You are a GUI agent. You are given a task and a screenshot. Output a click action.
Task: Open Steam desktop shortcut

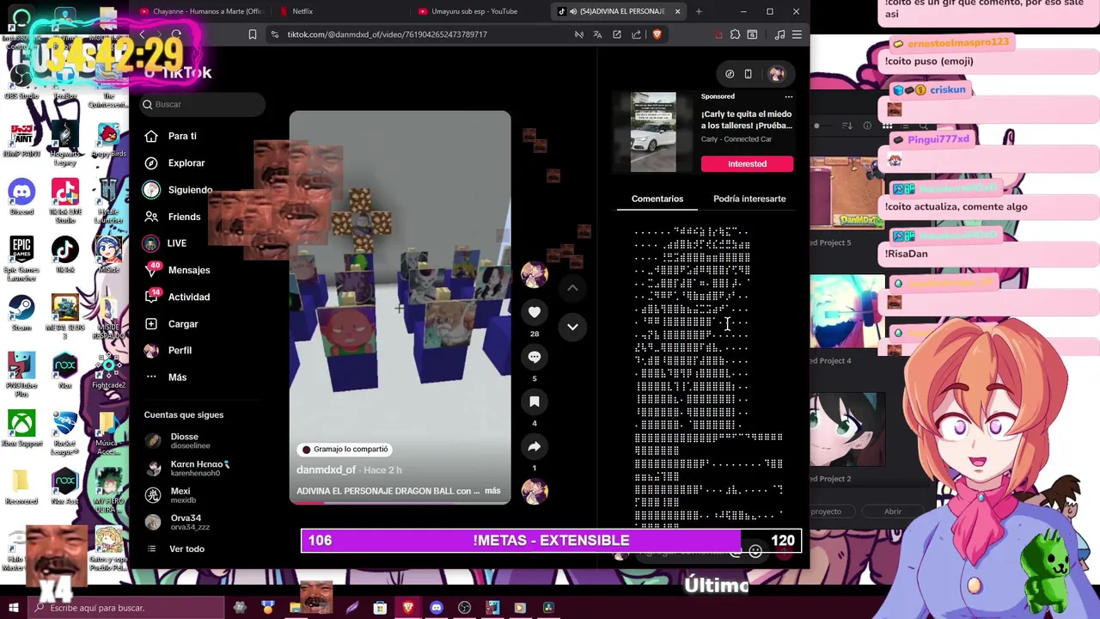point(21,313)
